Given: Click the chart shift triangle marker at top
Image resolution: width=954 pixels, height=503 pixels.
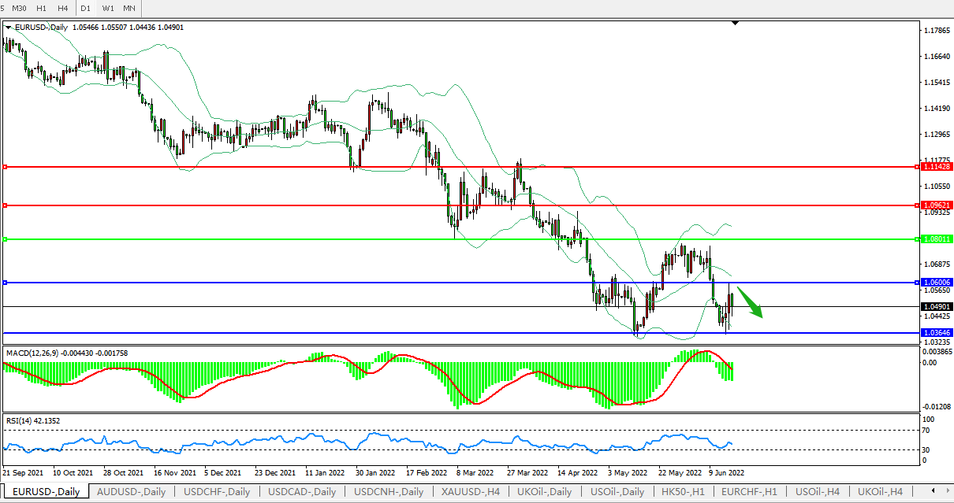Looking at the screenshot, I should (x=735, y=24).
